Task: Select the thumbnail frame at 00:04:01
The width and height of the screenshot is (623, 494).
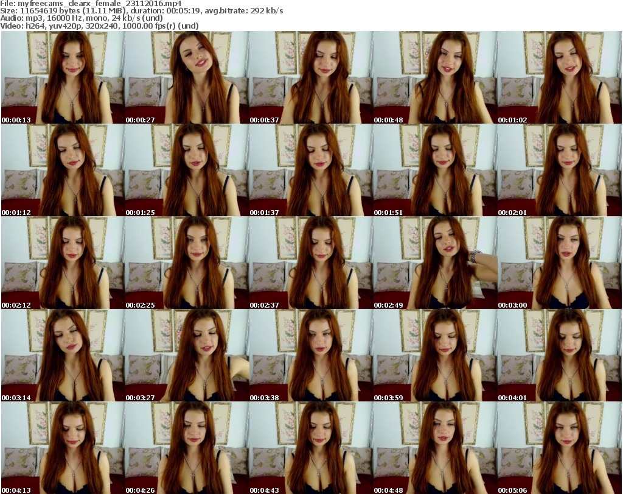Action: (x=560, y=355)
